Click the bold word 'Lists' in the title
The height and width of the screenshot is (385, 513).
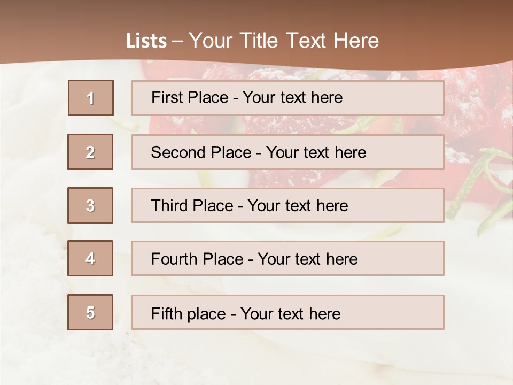point(146,41)
